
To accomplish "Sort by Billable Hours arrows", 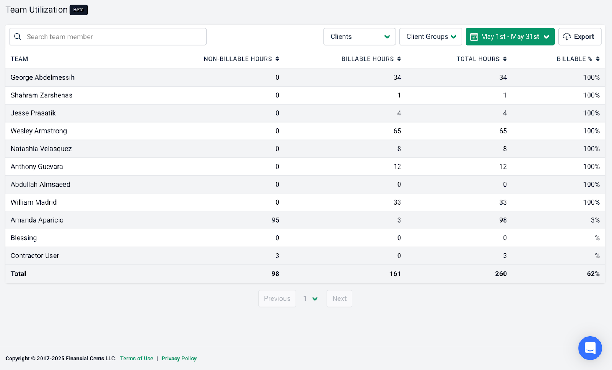I will pyautogui.click(x=399, y=59).
